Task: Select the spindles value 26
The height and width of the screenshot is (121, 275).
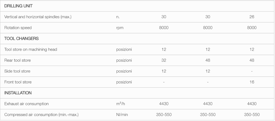Action: (252, 17)
